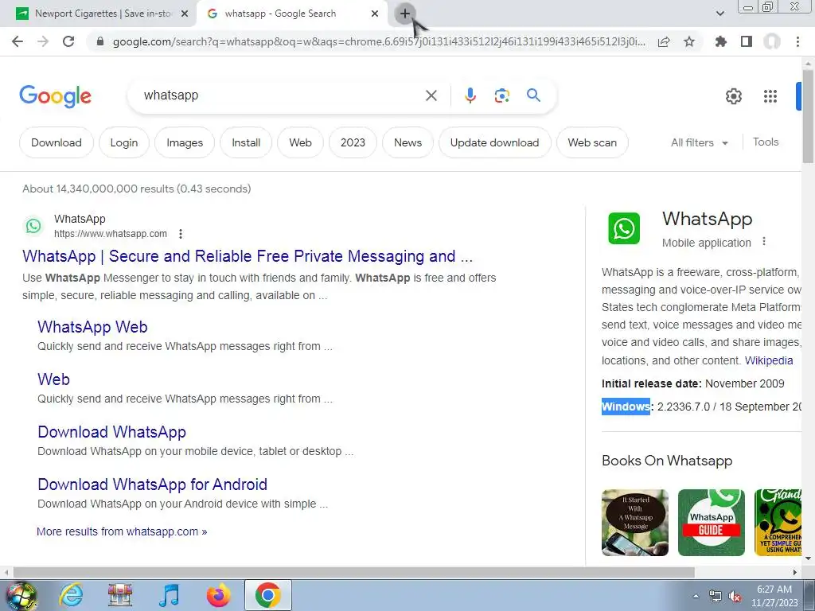
Task: Open the tab search dropdown arrow
Action: pos(719,14)
